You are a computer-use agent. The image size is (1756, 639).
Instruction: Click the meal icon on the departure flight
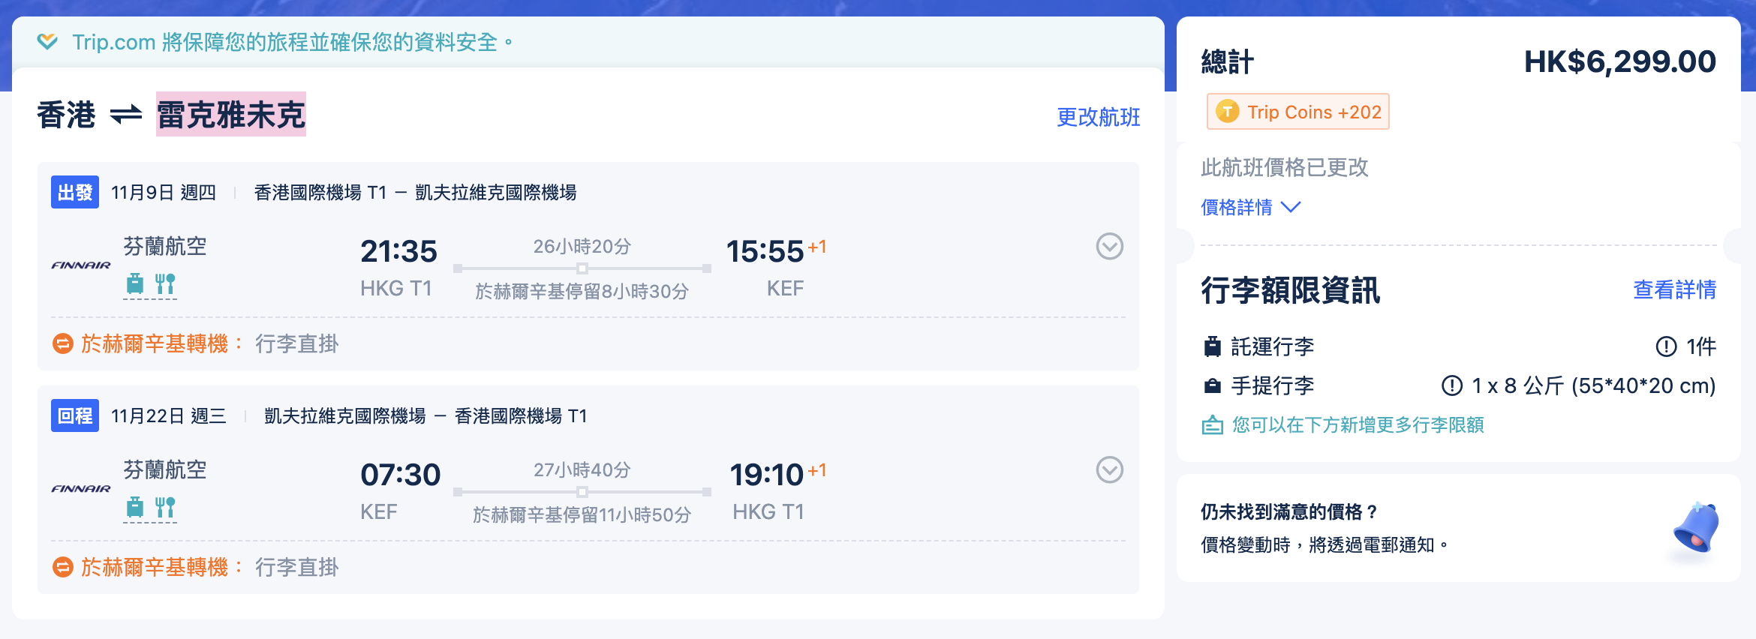click(x=165, y=283)
